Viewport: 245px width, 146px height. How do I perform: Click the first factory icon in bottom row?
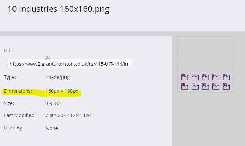(185, 86)
